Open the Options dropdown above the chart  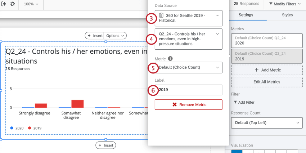click(x=115, y=36)
